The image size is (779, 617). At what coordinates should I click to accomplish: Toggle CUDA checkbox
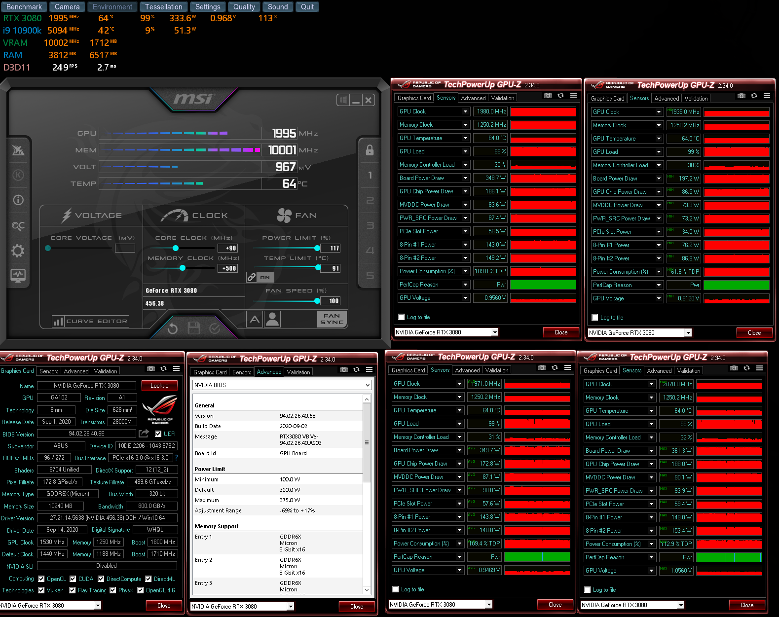[73, 579]
